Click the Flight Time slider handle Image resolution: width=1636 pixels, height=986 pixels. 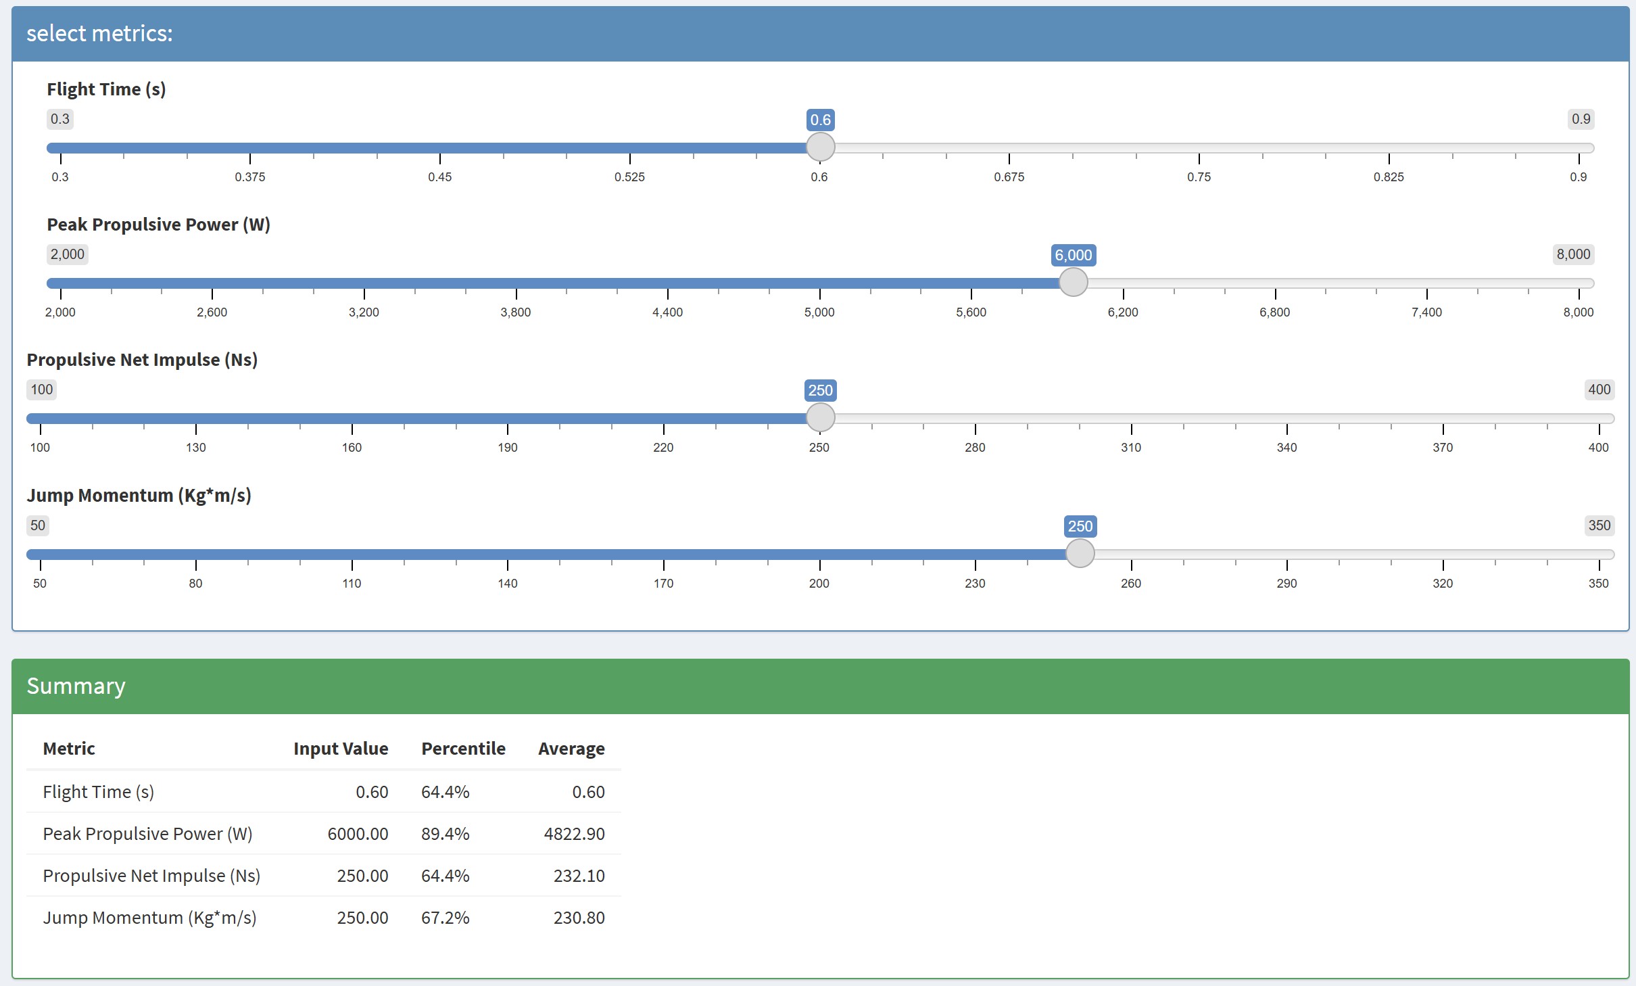click(x=820, y=147)
